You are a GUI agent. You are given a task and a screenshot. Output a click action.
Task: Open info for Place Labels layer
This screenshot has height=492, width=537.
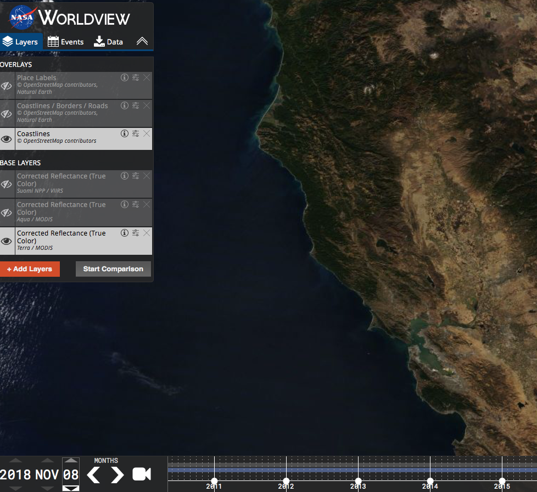click(125, 77)
